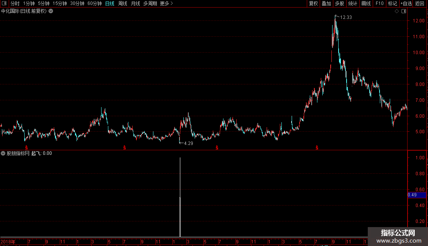The image size is (428, 246).
Task: Click the $ marker near 2019 month 7
Action: coord(125,148)
